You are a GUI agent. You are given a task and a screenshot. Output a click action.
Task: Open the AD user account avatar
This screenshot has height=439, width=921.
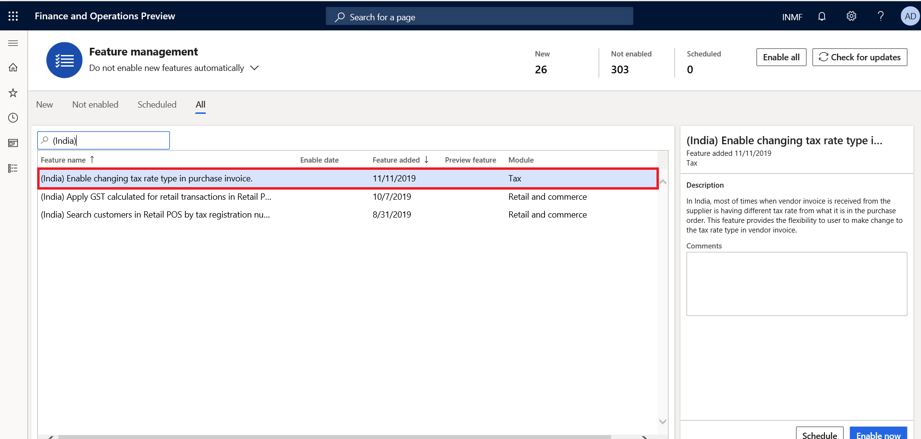pos(910,16)
